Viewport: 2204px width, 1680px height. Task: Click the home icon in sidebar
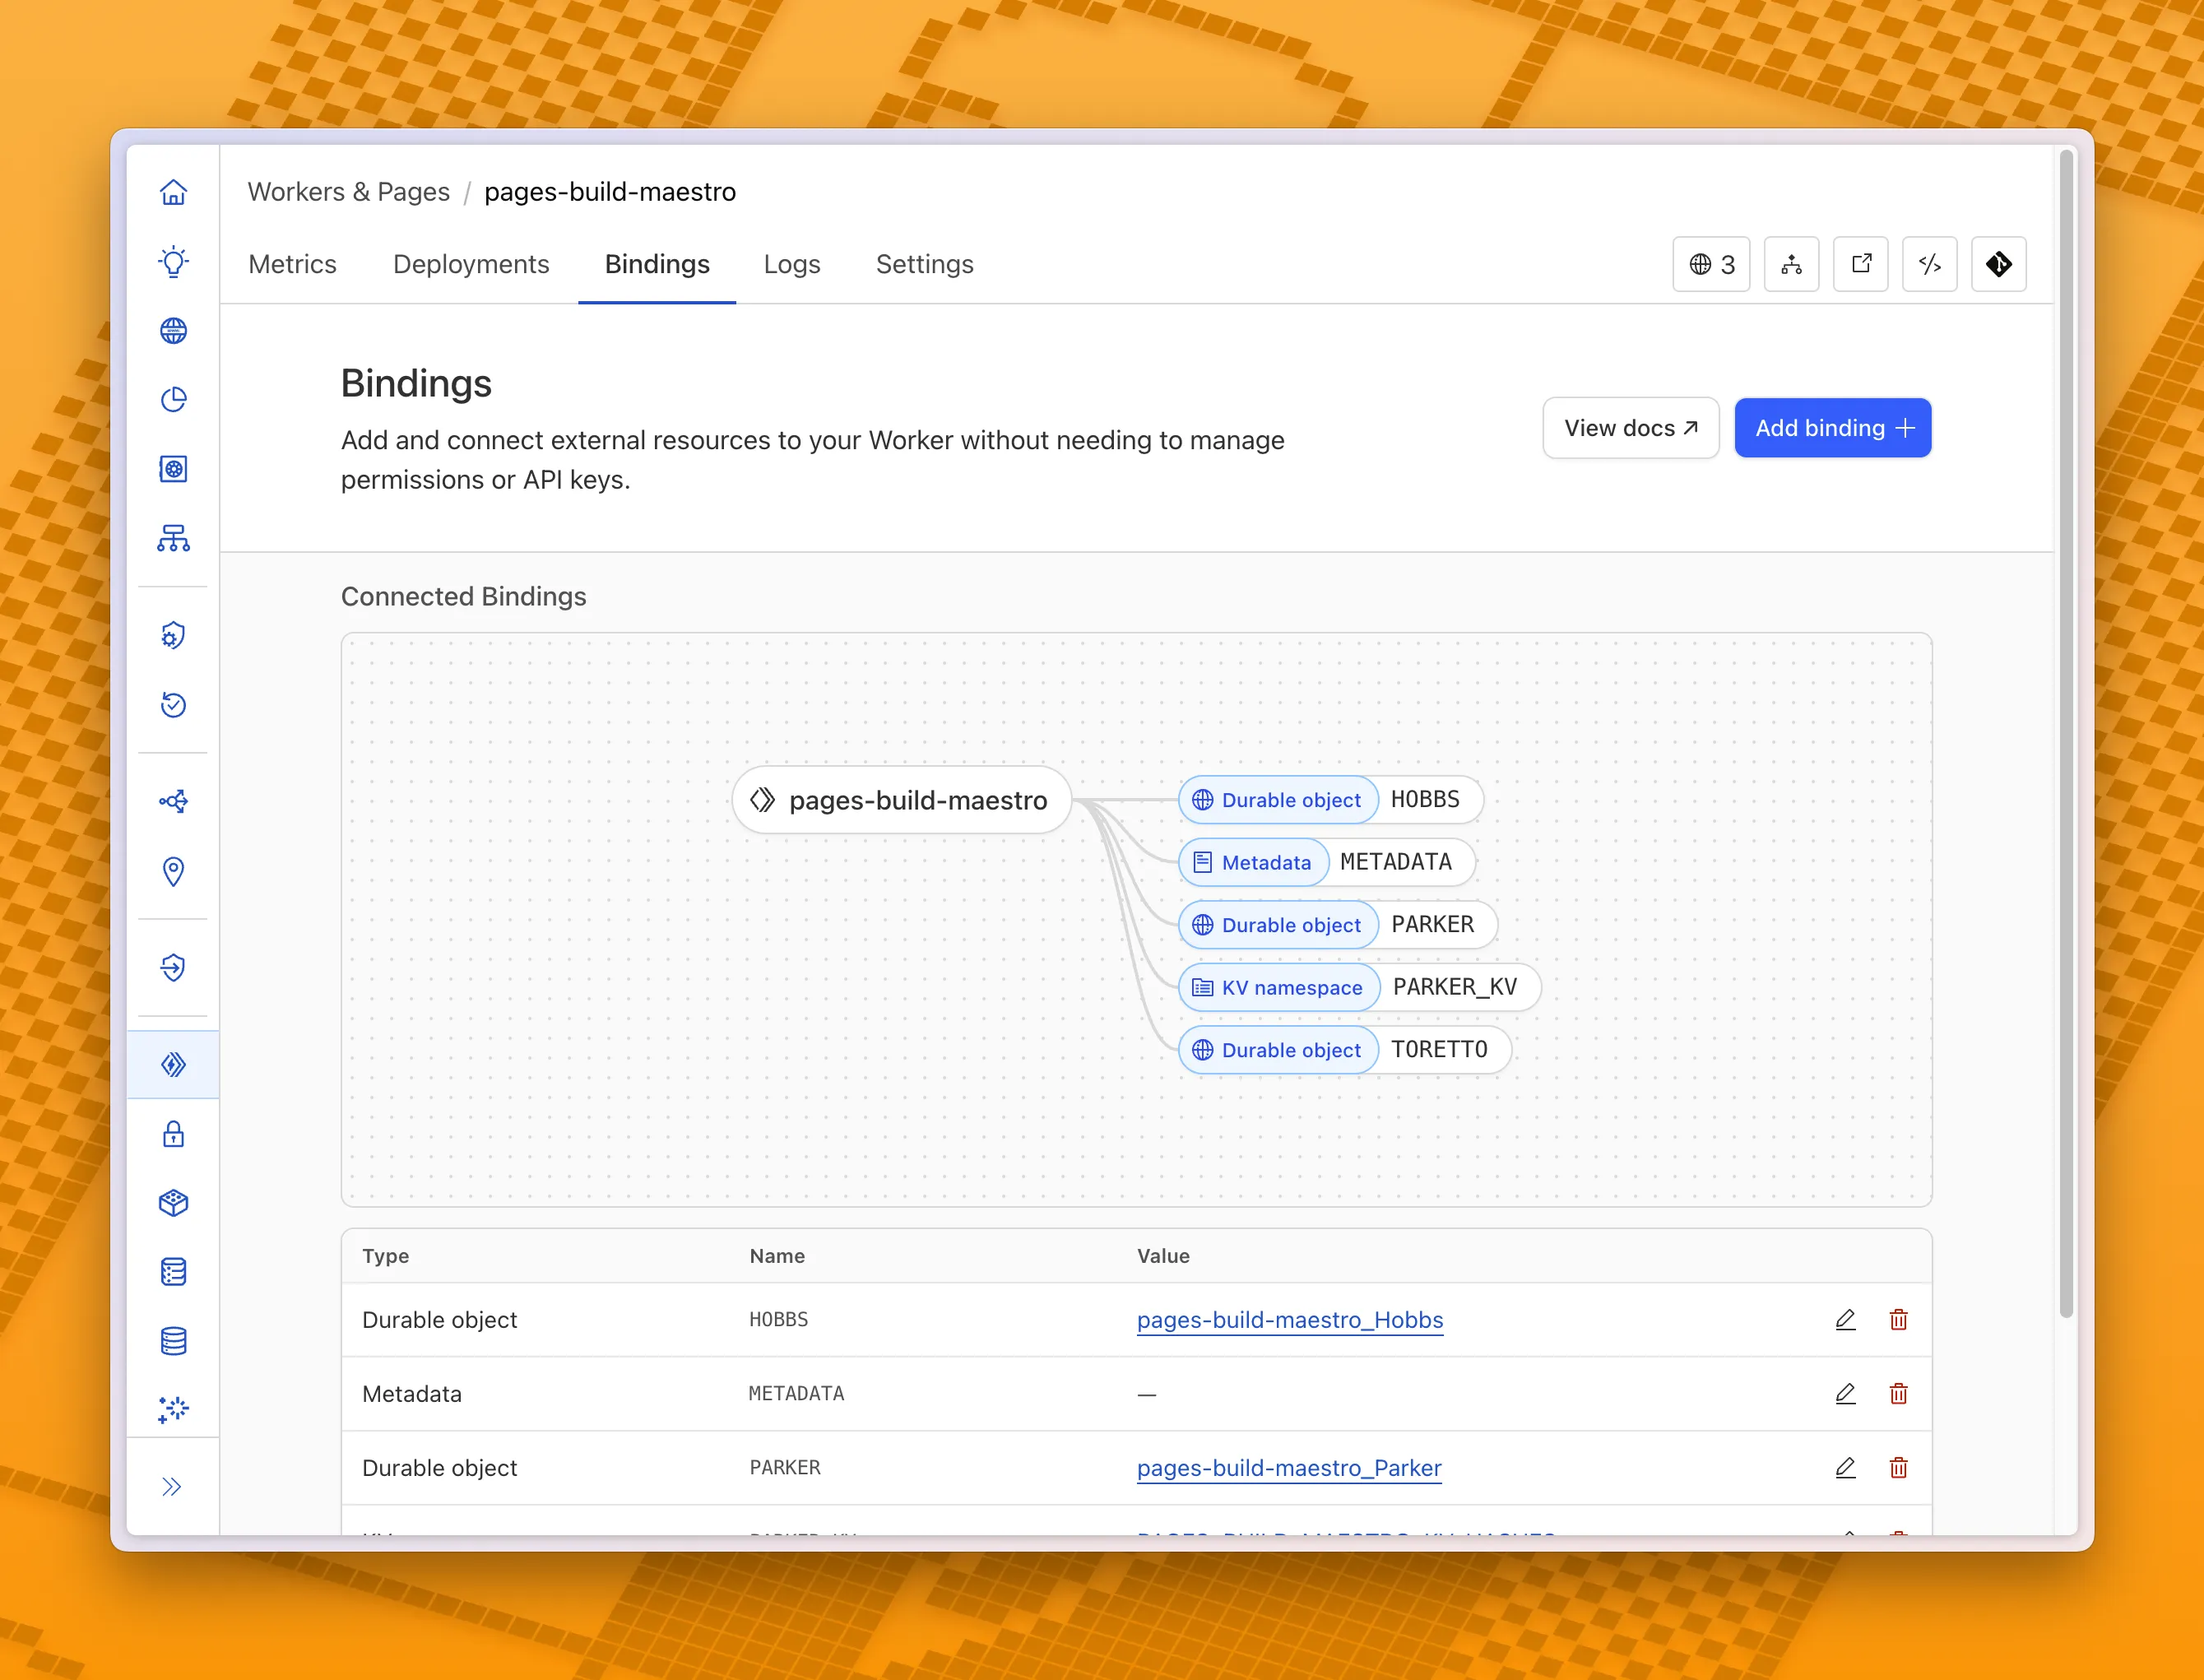[173, 192]
